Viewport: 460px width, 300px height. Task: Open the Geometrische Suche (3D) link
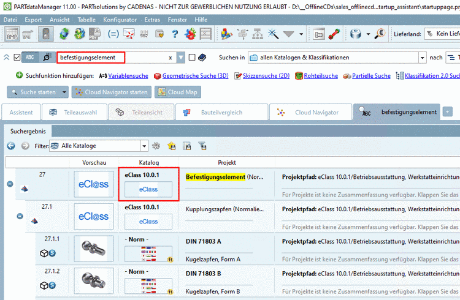[196, 76]
